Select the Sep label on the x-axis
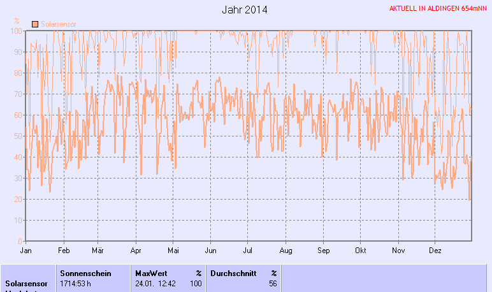The image size is (492, 292). click(324, 251)
